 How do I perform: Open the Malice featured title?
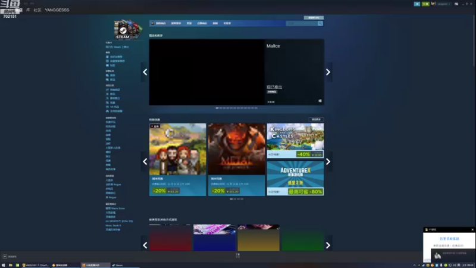273,46
